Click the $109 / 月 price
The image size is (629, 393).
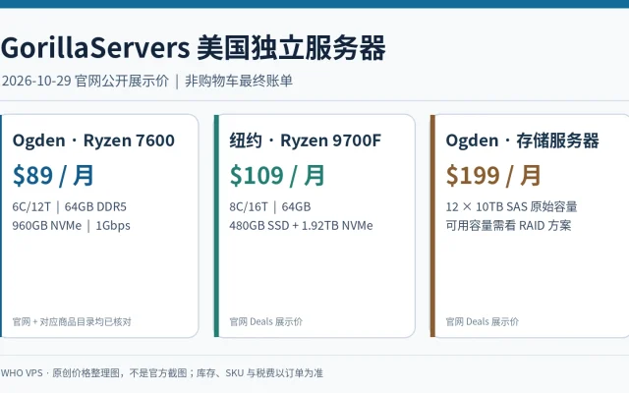(277, 176)
